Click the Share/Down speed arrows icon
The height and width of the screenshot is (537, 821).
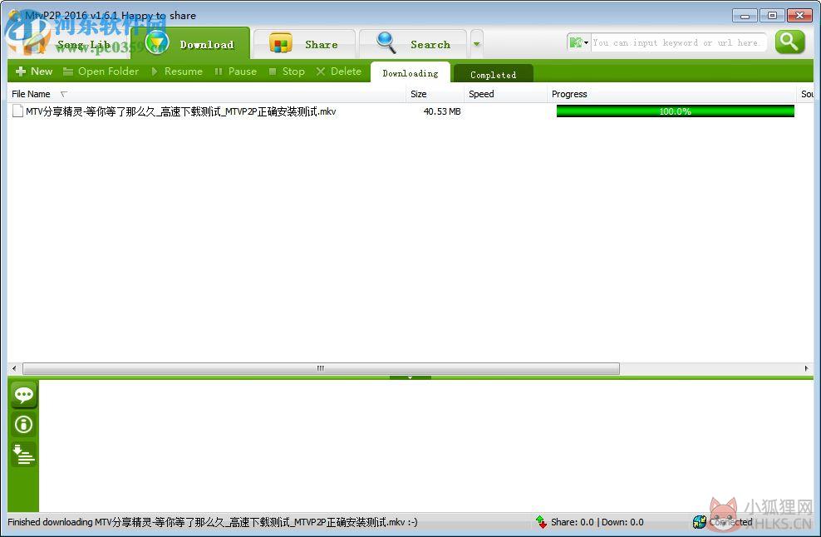click(x=542, y=522)
